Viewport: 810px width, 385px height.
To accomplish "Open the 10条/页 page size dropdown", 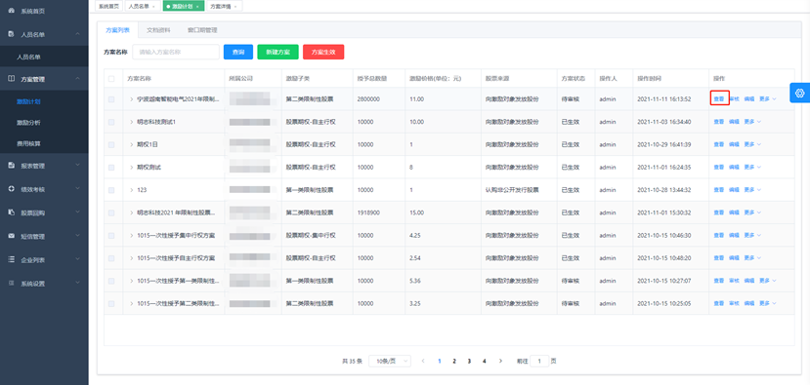I will tap(390, 362).
